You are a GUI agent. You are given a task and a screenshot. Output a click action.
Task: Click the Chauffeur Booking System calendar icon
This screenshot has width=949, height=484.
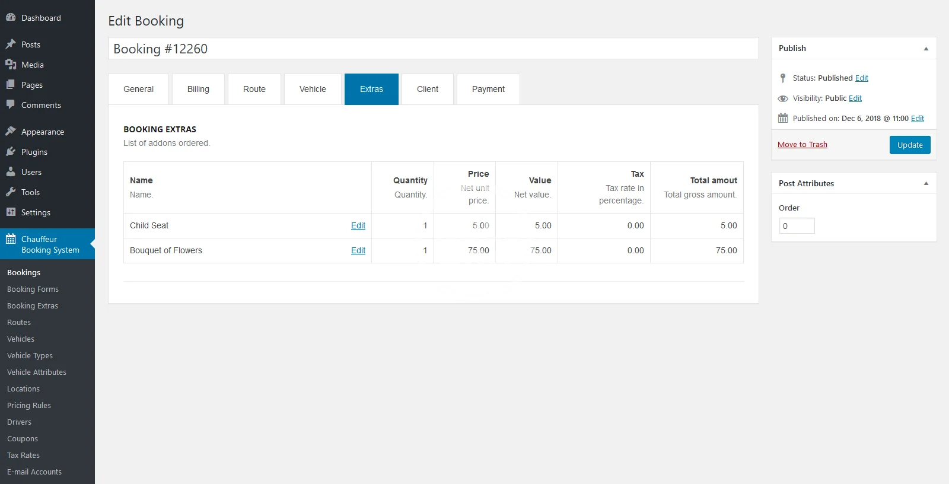pyautogui.click(x=11, y=239)
